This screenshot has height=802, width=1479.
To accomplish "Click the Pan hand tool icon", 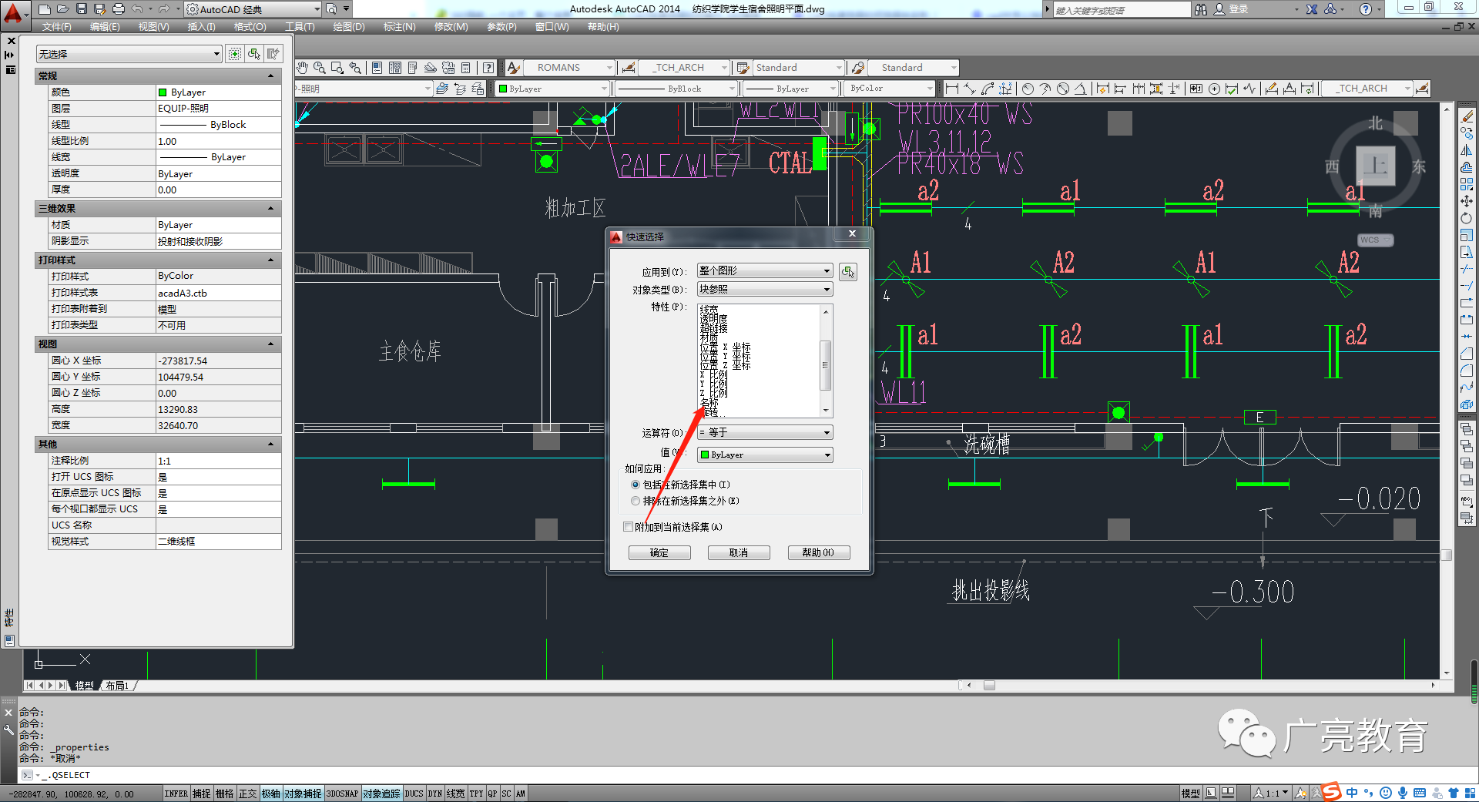I will coord(302,68).
